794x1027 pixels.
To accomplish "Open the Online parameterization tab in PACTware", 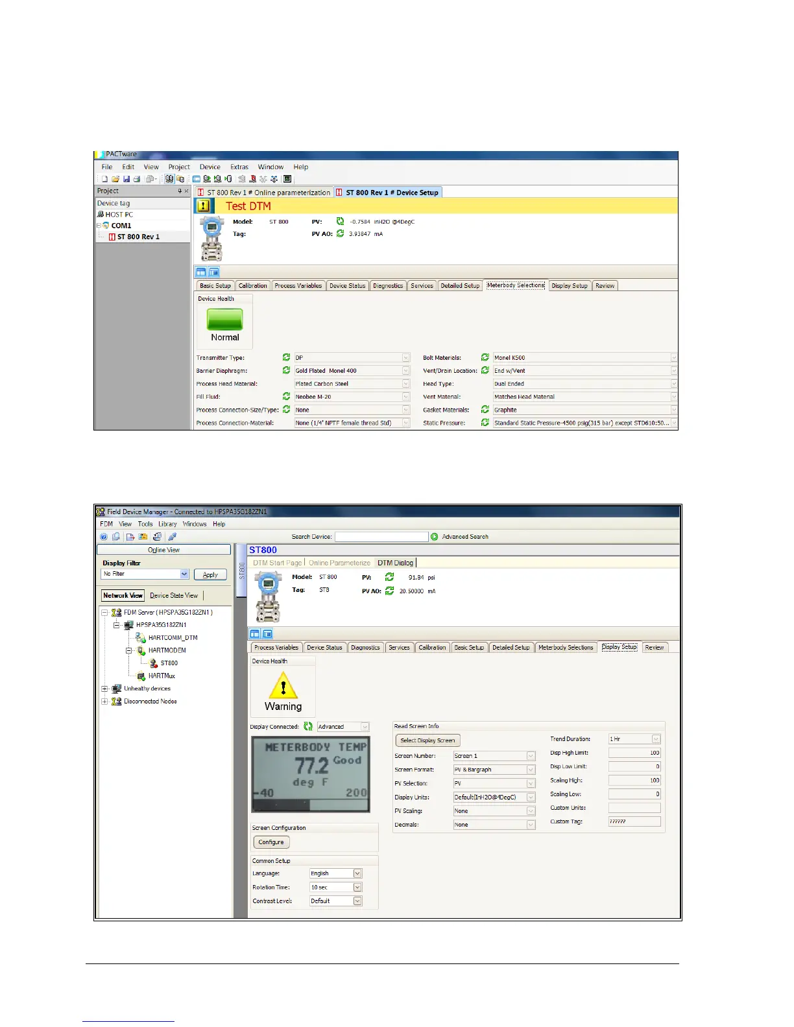I will click(264, 193).
